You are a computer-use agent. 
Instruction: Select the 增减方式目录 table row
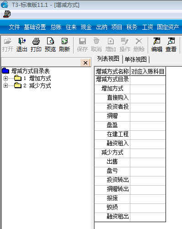(x=130, y=80)
